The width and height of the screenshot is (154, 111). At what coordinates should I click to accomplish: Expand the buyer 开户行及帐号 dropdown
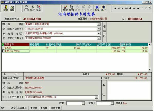[x=99, y=38]
